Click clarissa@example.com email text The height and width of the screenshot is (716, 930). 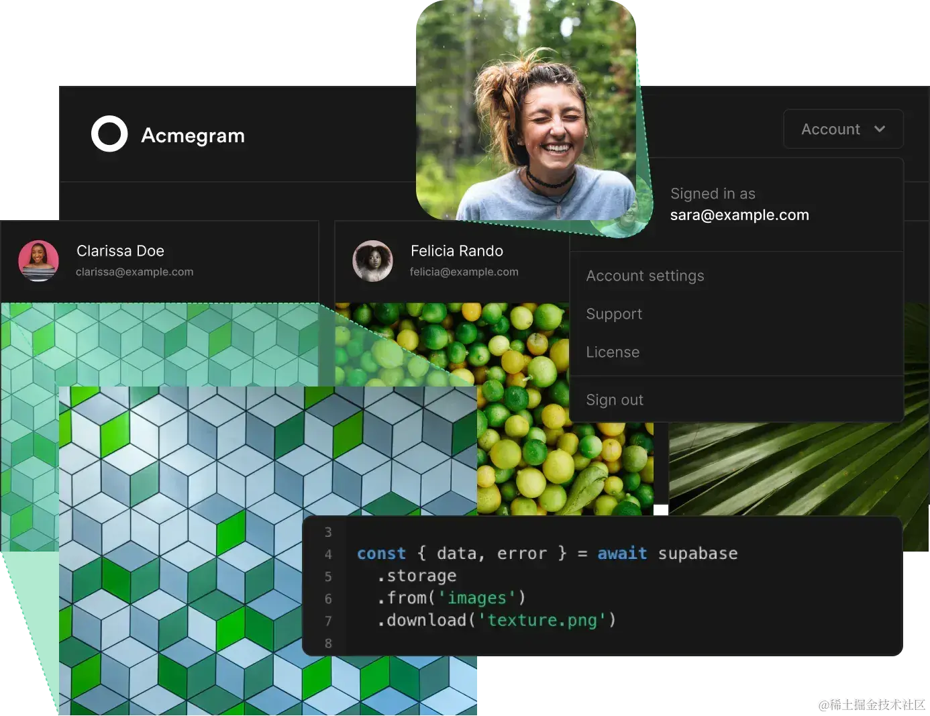135,272
